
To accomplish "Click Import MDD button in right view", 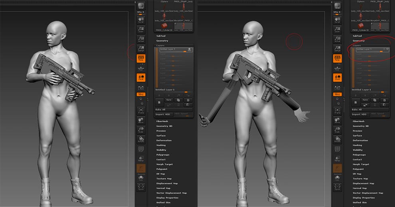I will pyautogui.click(x=360, y=114).
